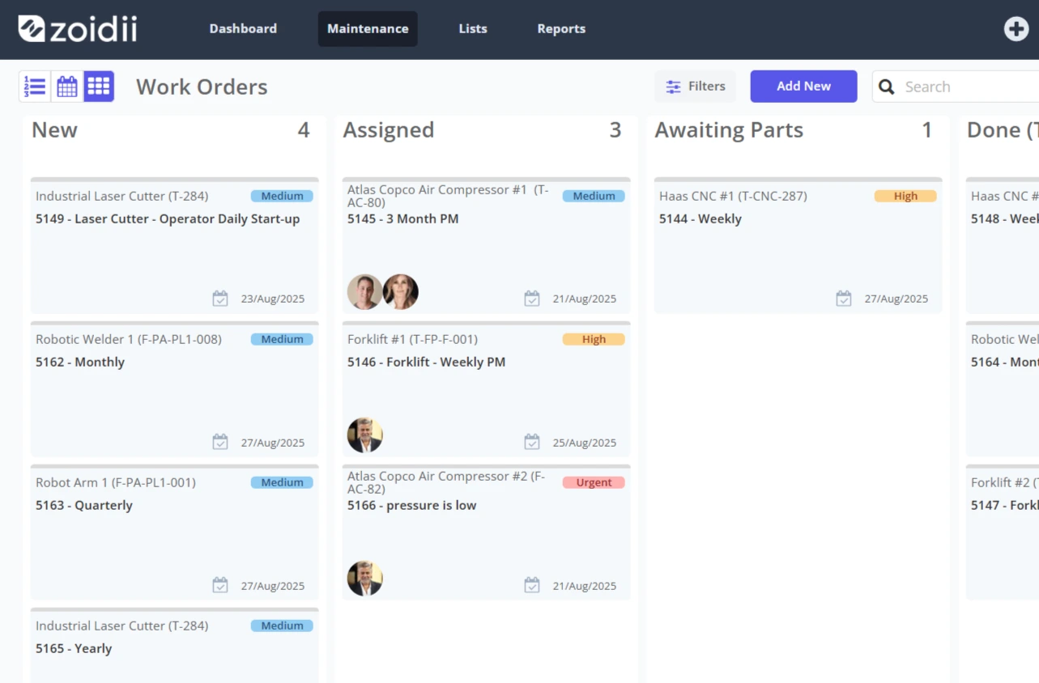Click male assignee avatar on order 5145

pos(365,292)
